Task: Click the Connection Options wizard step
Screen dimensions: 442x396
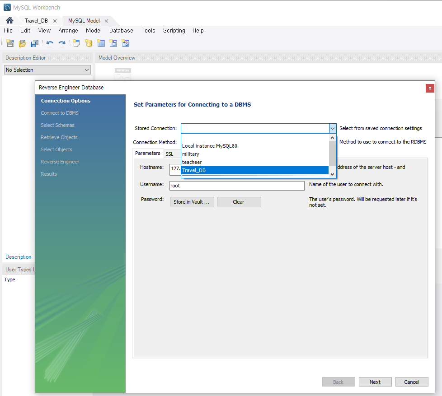Action: (66, 101)
